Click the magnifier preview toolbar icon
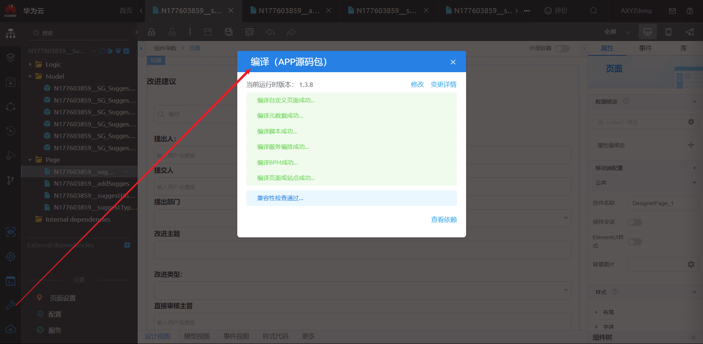The image size is (703, 344). pos(250,32)
